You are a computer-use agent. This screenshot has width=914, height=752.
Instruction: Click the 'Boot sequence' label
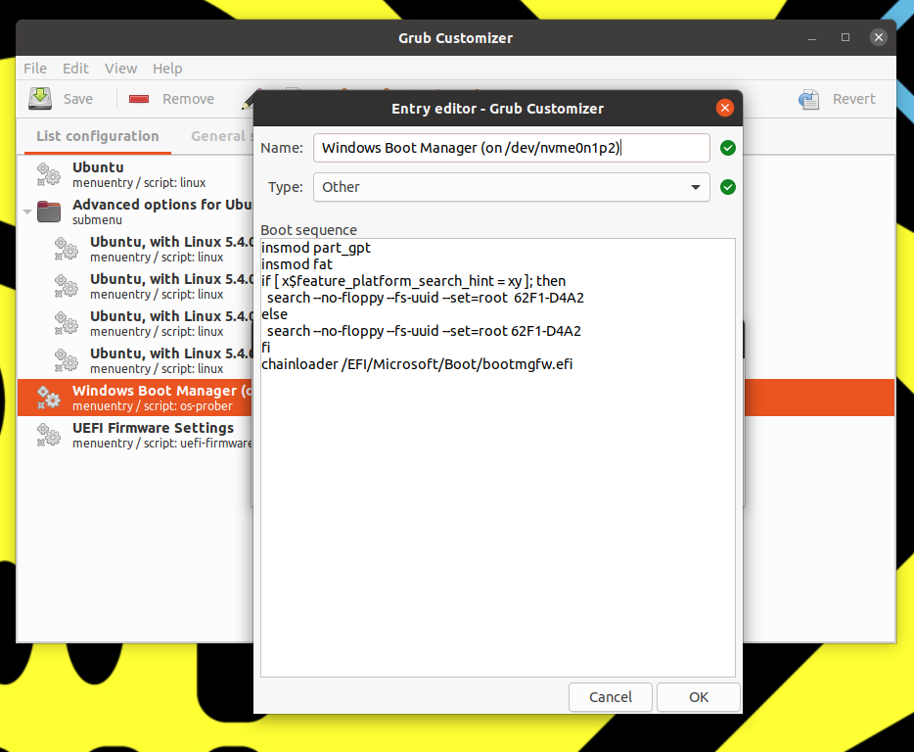[x=308, y=230]
